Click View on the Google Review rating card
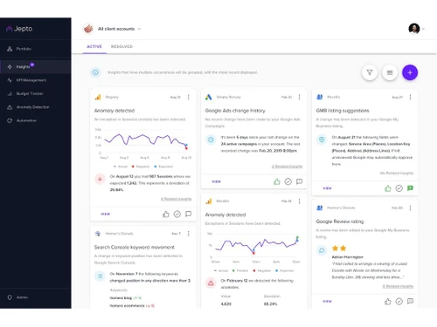437x327 pixels. 327,302
